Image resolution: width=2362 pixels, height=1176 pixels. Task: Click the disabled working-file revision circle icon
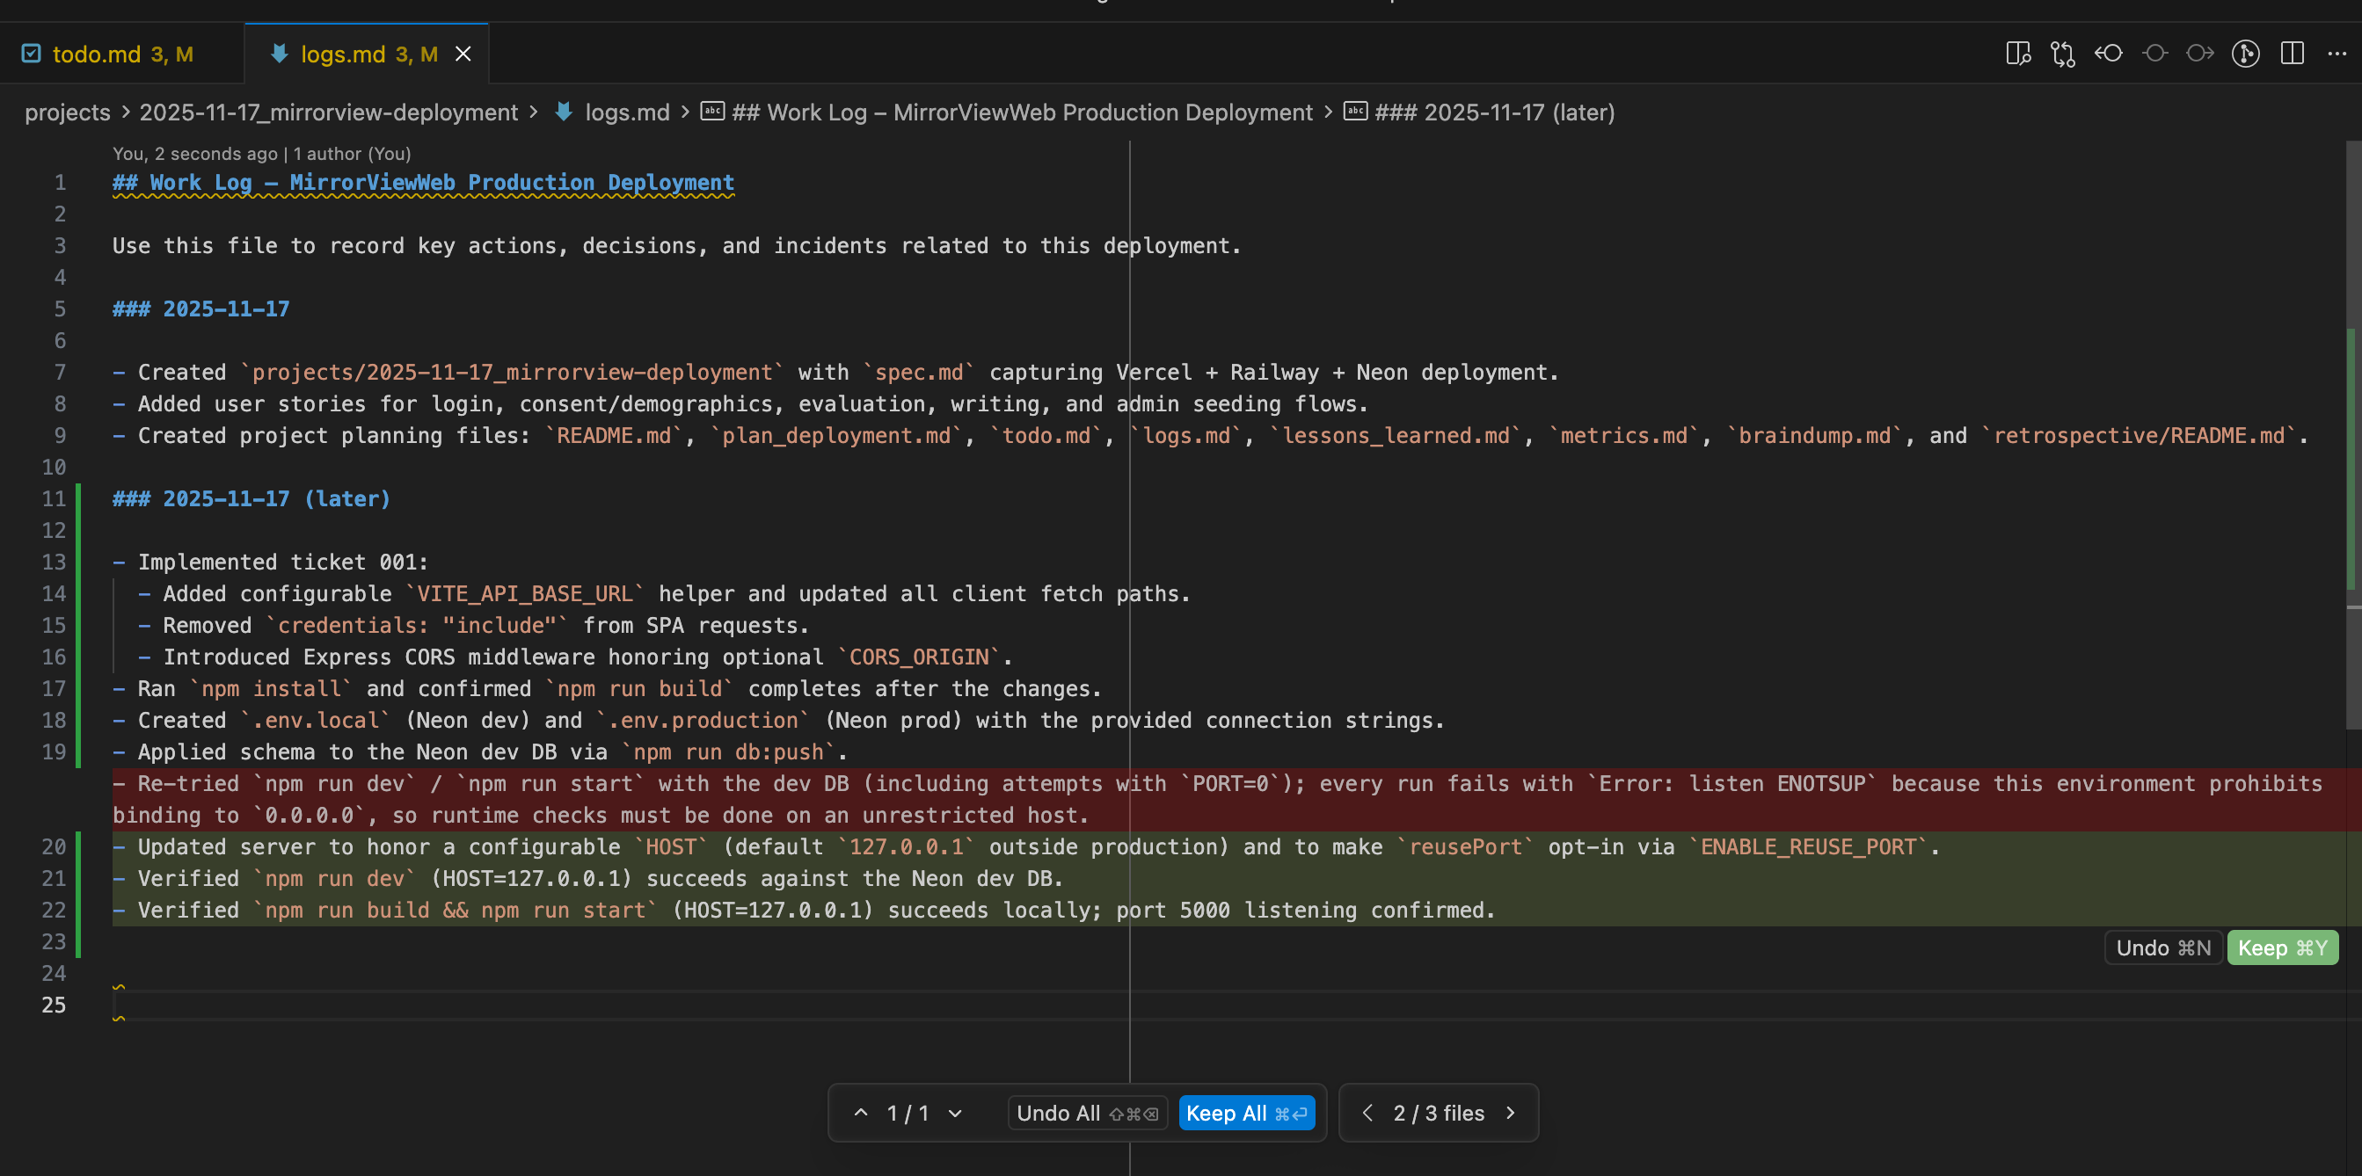2154,54
